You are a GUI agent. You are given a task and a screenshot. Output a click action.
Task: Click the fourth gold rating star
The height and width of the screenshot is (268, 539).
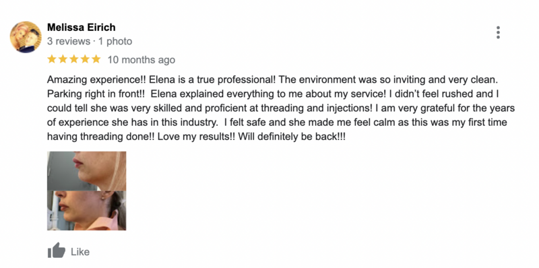coord(86,59)
